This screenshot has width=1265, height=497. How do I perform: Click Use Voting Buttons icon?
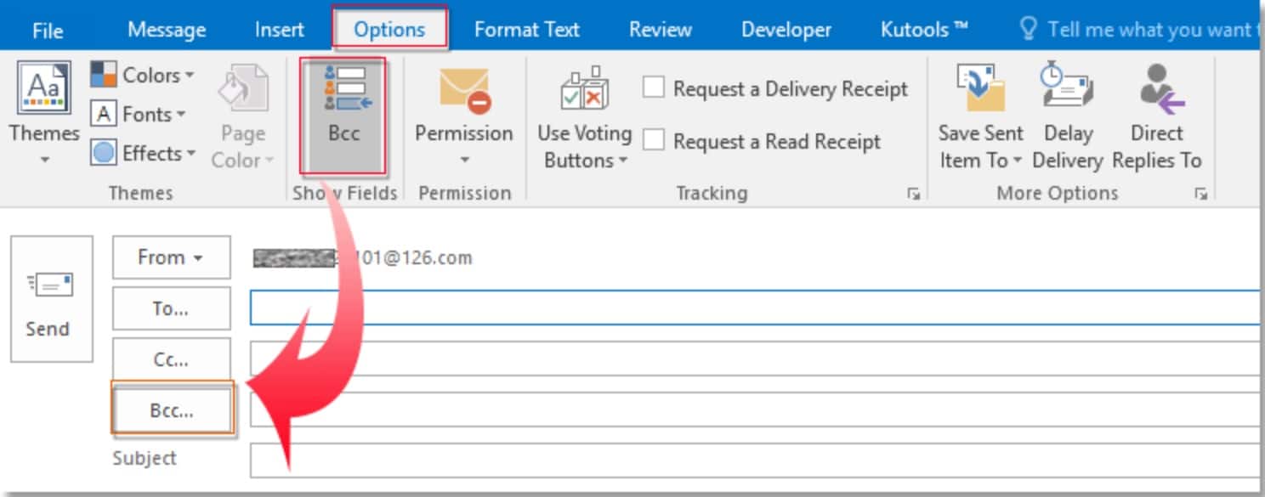[x=583, y=92]
